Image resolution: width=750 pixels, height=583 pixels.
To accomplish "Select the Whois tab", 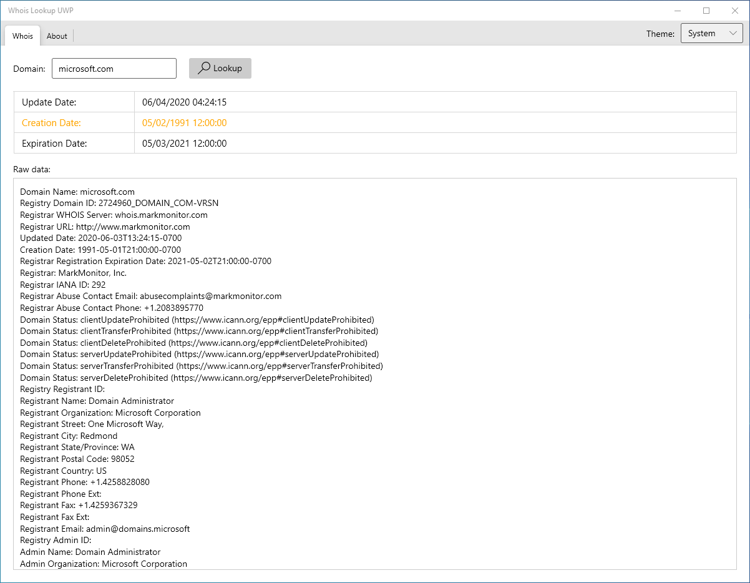I will coord(22,36).
